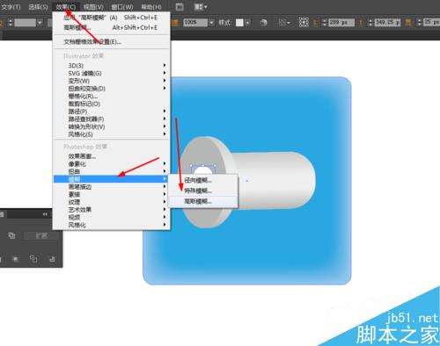Expand the 路径查找器(F) submenu
The image size is (440, 346).
coord(111,119)
